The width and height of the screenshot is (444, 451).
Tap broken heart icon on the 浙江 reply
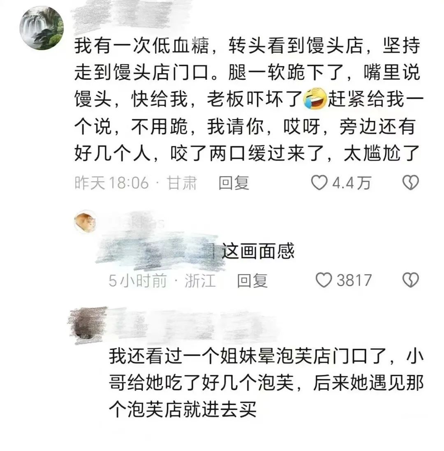(x=410, y=280)
